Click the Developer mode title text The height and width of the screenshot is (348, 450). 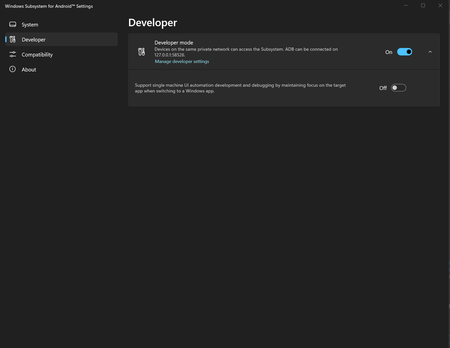click(174, 43)
